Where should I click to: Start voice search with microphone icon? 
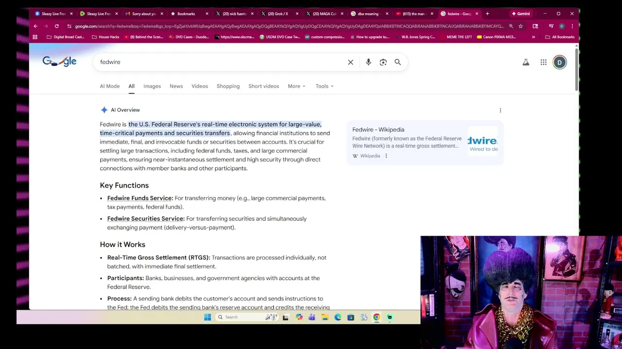click(x=368, y=62)
